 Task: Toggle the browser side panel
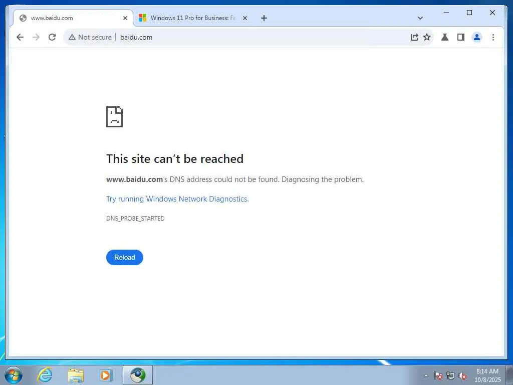coord(461,37)
